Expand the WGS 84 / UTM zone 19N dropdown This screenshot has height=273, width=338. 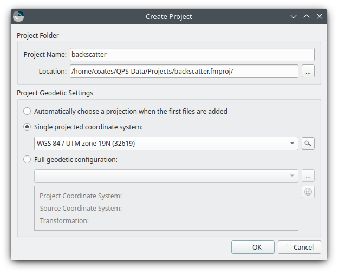[292, 144]
